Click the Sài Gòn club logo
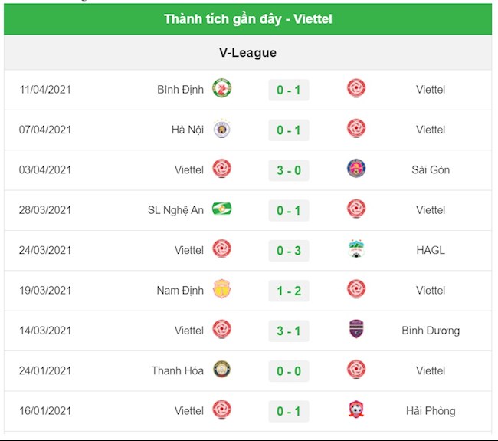This screenshot has width=498, height=441. [356, 169]
